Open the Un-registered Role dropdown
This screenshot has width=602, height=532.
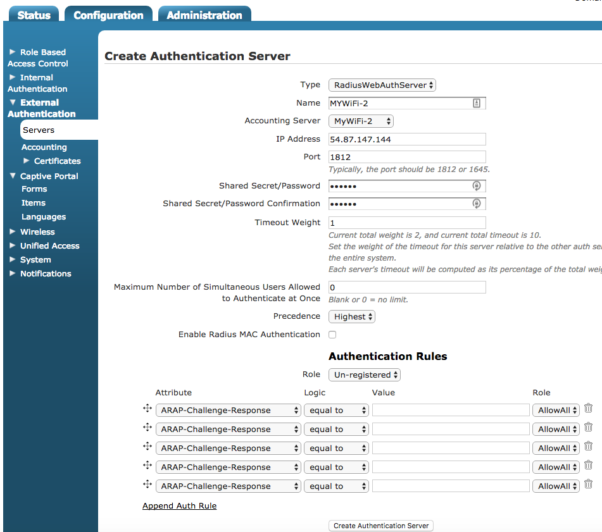pos(365,374)
